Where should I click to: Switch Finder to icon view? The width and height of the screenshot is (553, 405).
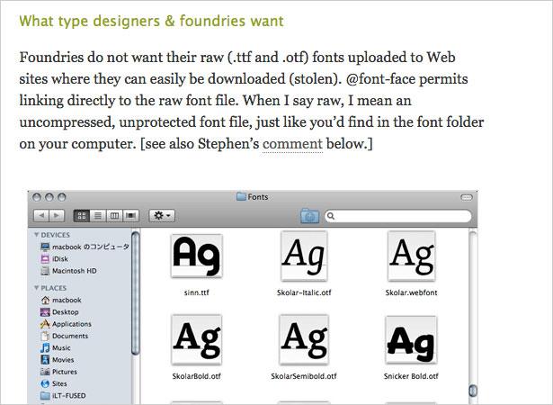82,216
